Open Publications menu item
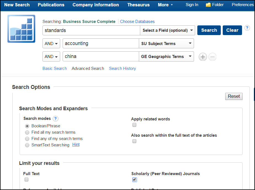This screenshot has height=190, width=255. [x=51, y=5]
